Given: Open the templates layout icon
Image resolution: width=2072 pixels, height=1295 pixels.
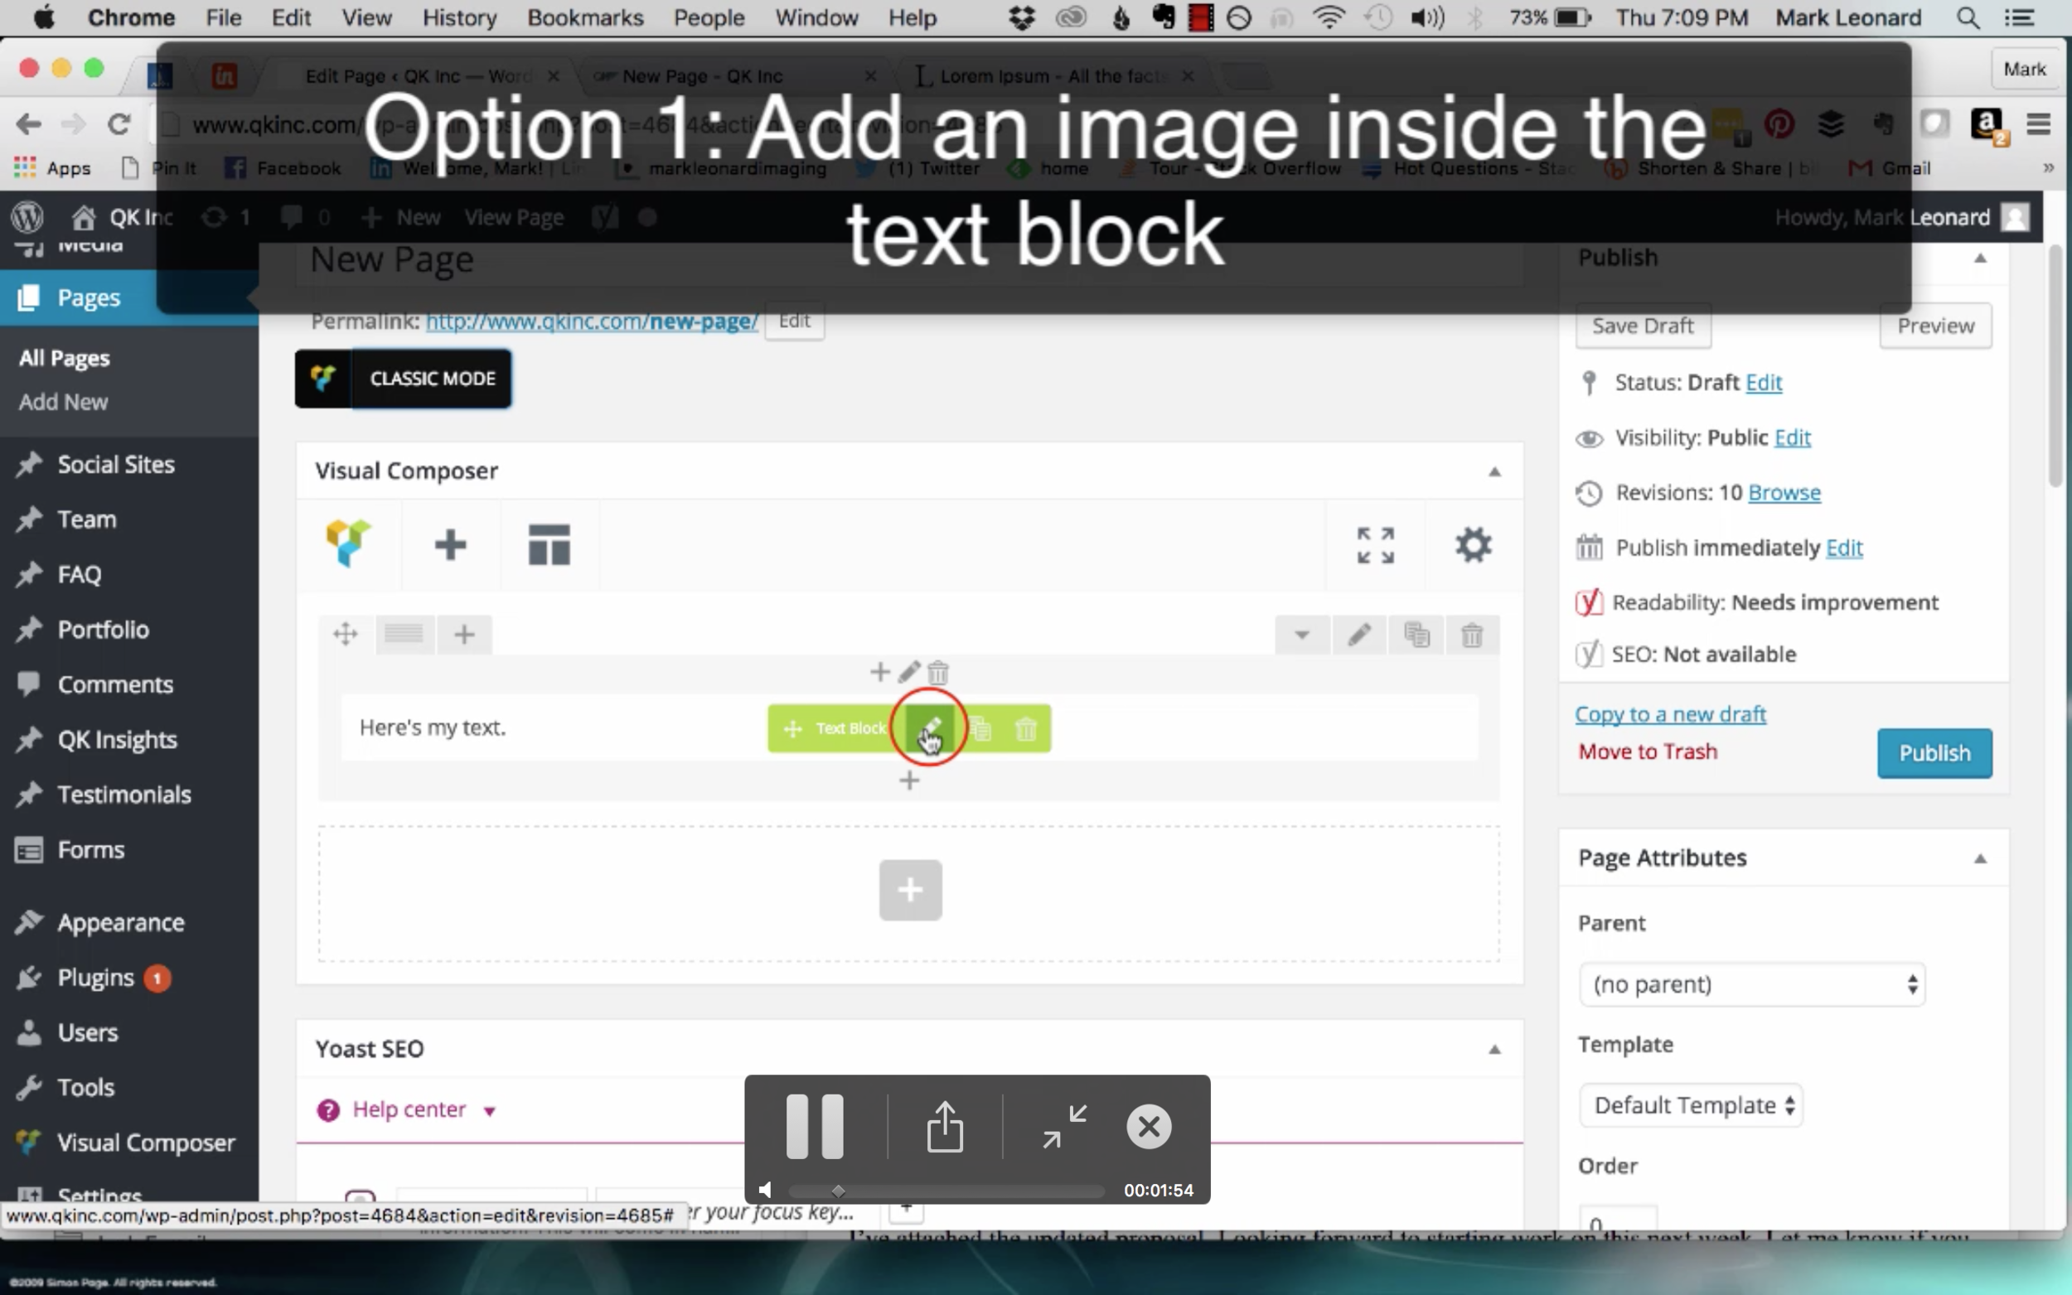Looking at the screenshot, I should coord(549,544).
